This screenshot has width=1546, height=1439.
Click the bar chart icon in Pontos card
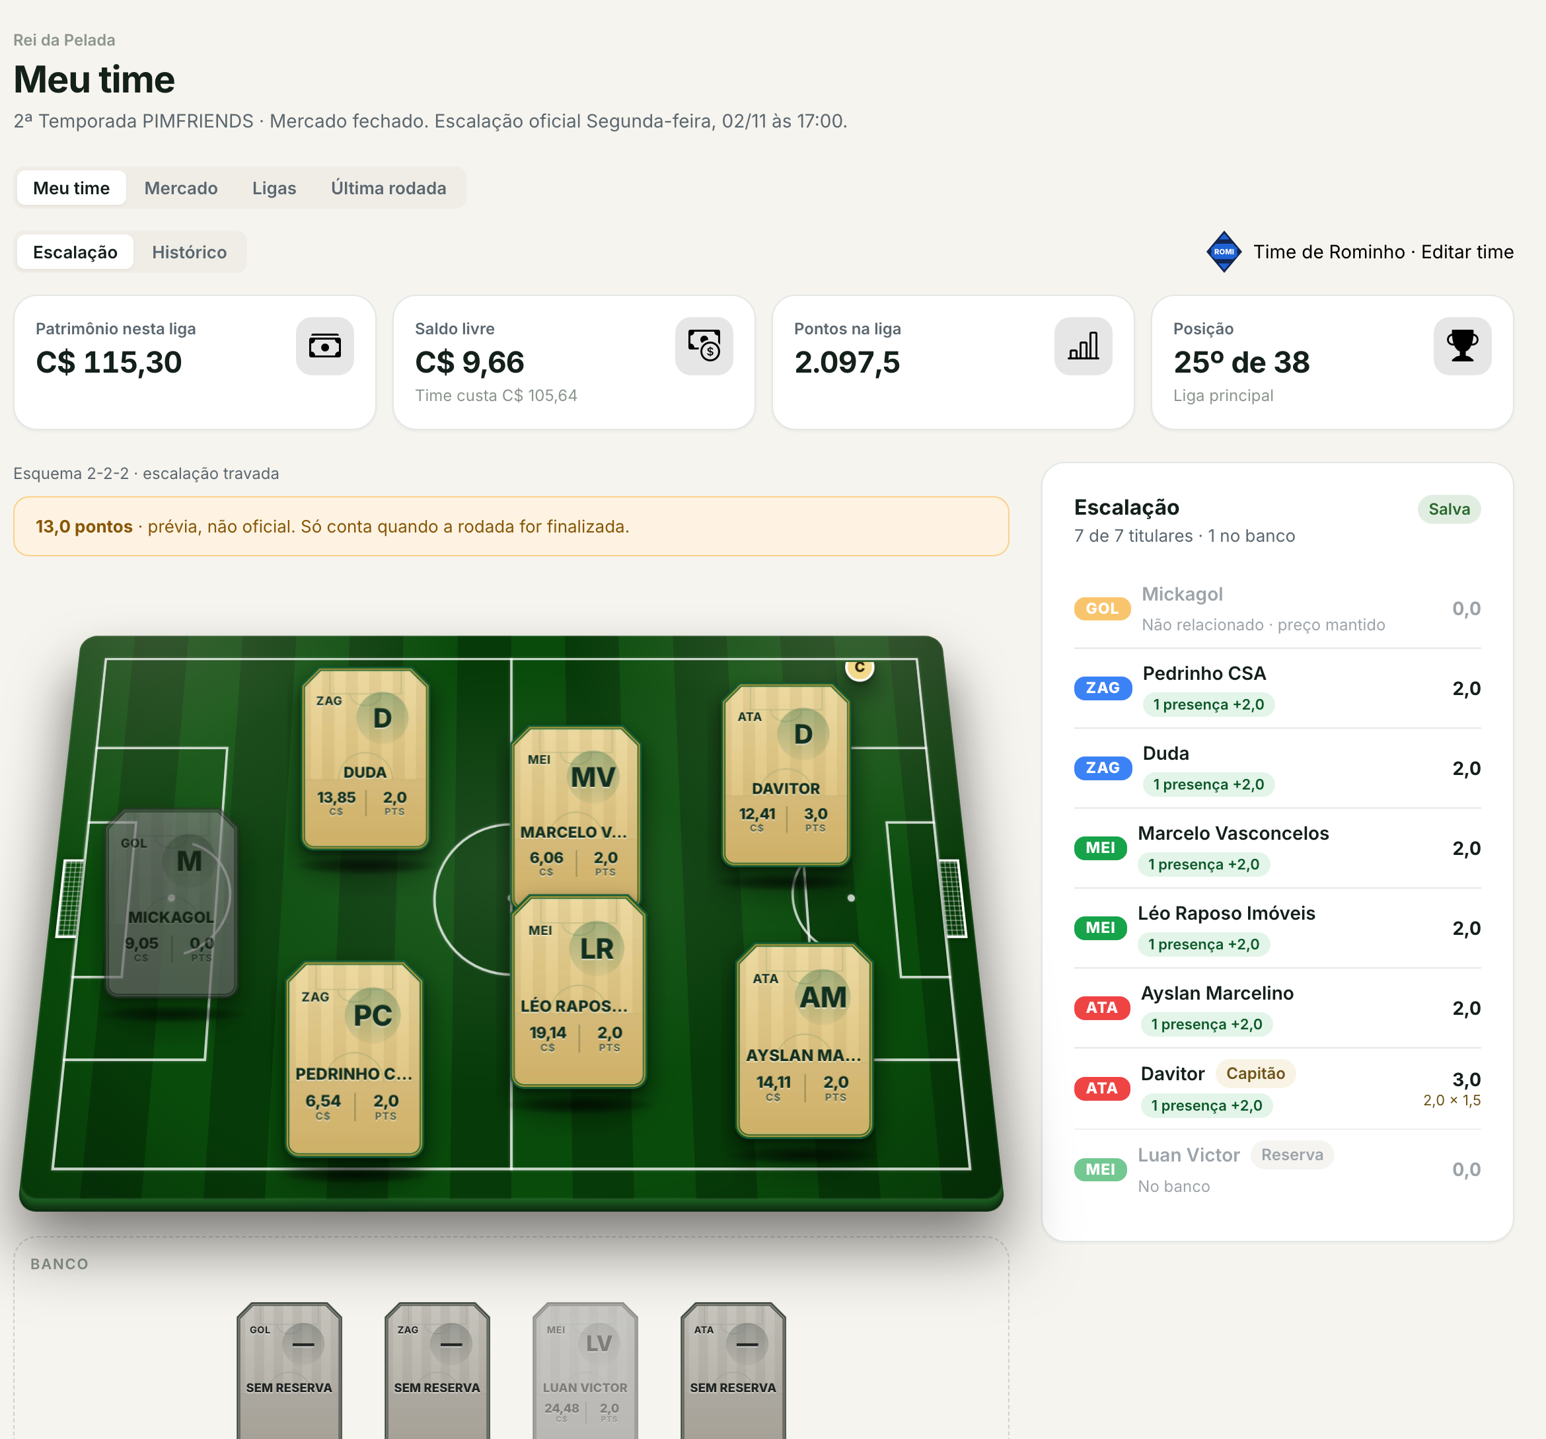tap(1084, 346)
